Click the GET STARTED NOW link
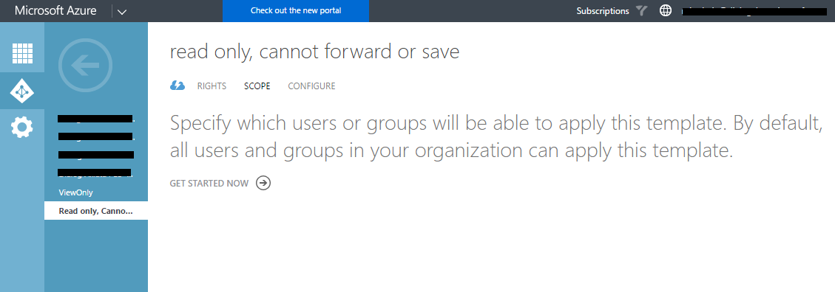 (x=209, y=183)
